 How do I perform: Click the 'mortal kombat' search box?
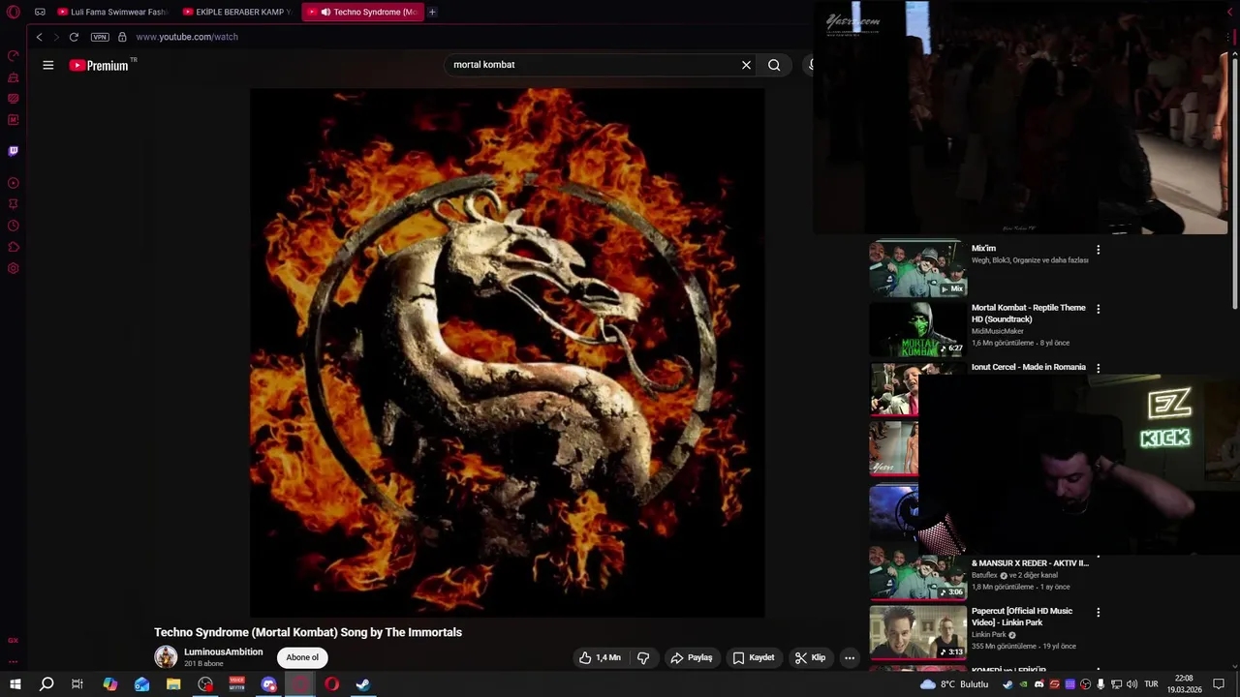click(591, 65)
